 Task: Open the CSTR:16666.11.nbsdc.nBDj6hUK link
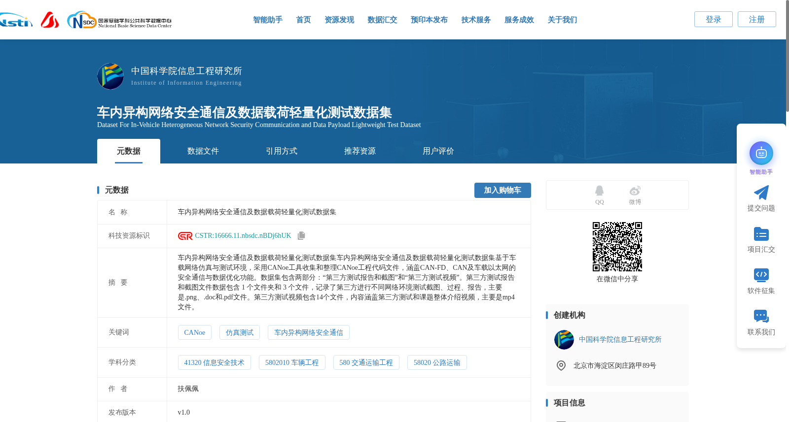[x=243, y=236]
